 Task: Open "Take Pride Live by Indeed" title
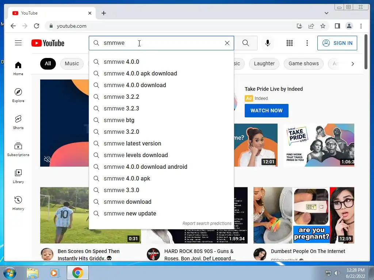click(274, 89)
